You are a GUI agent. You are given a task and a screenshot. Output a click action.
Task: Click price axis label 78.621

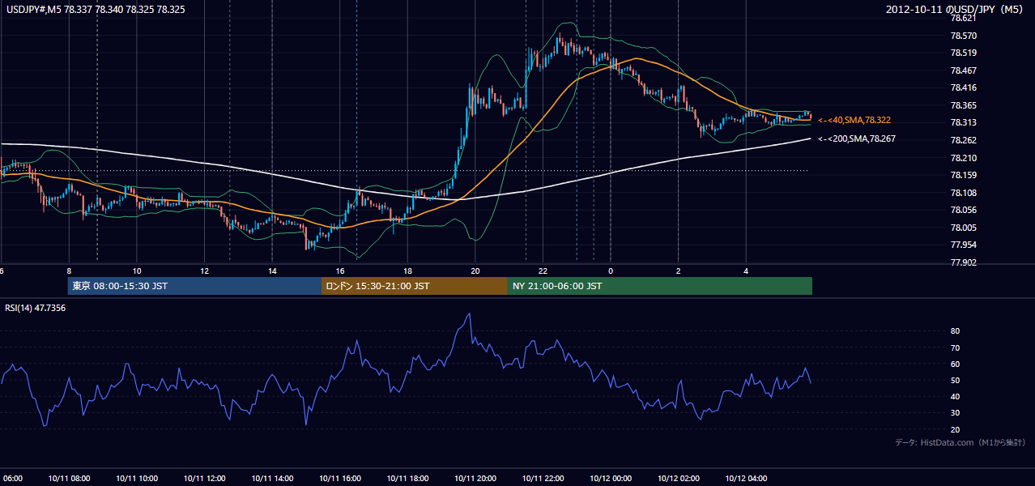pos(963,18)
